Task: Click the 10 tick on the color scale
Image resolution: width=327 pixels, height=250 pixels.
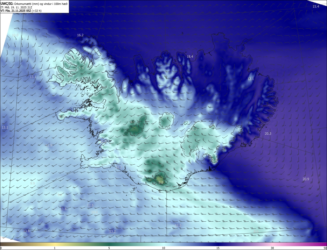Action: coord(163,248)
